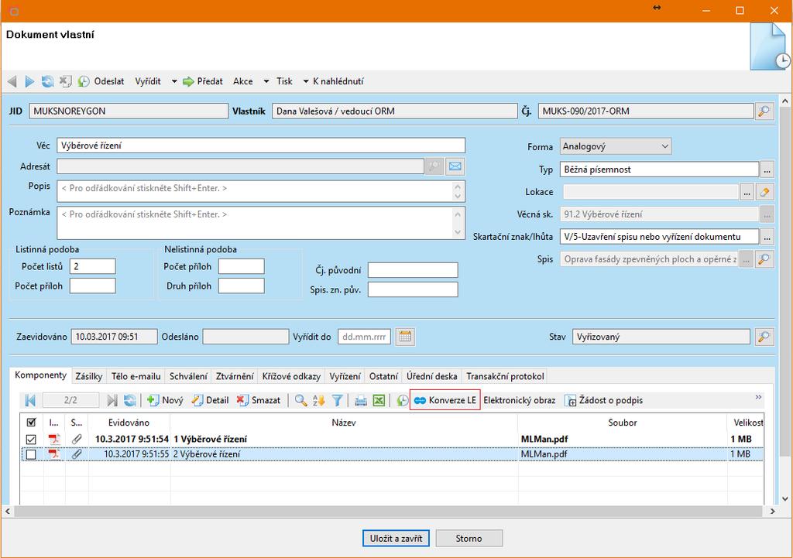Click the eraser icon beside Lokace
Image resolution: width=793 pixels, height=558 pixels.
(x=764, y=192)
